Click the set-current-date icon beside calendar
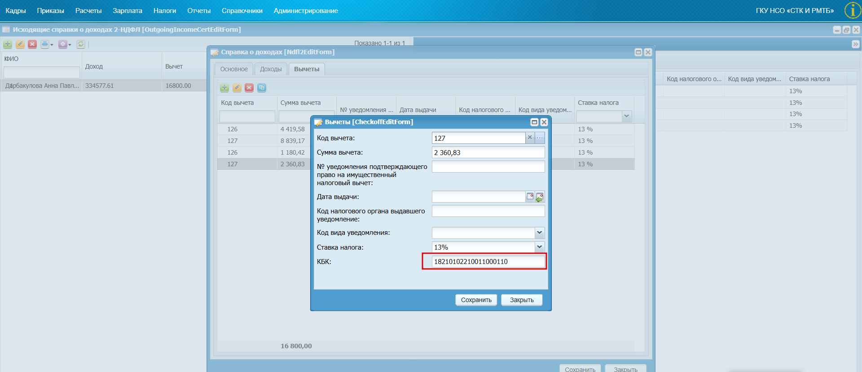 click(540, 196)
